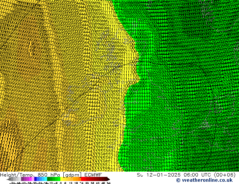Click the orange swatch above 18 in the legend

[x=77, y=179]
